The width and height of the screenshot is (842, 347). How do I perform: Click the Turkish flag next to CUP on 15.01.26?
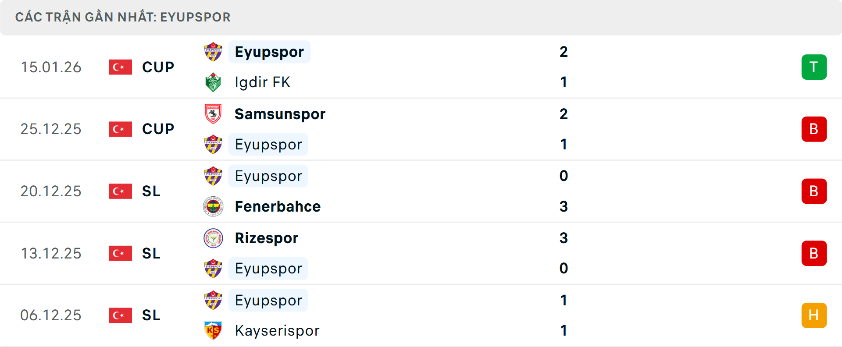point(120,67)
